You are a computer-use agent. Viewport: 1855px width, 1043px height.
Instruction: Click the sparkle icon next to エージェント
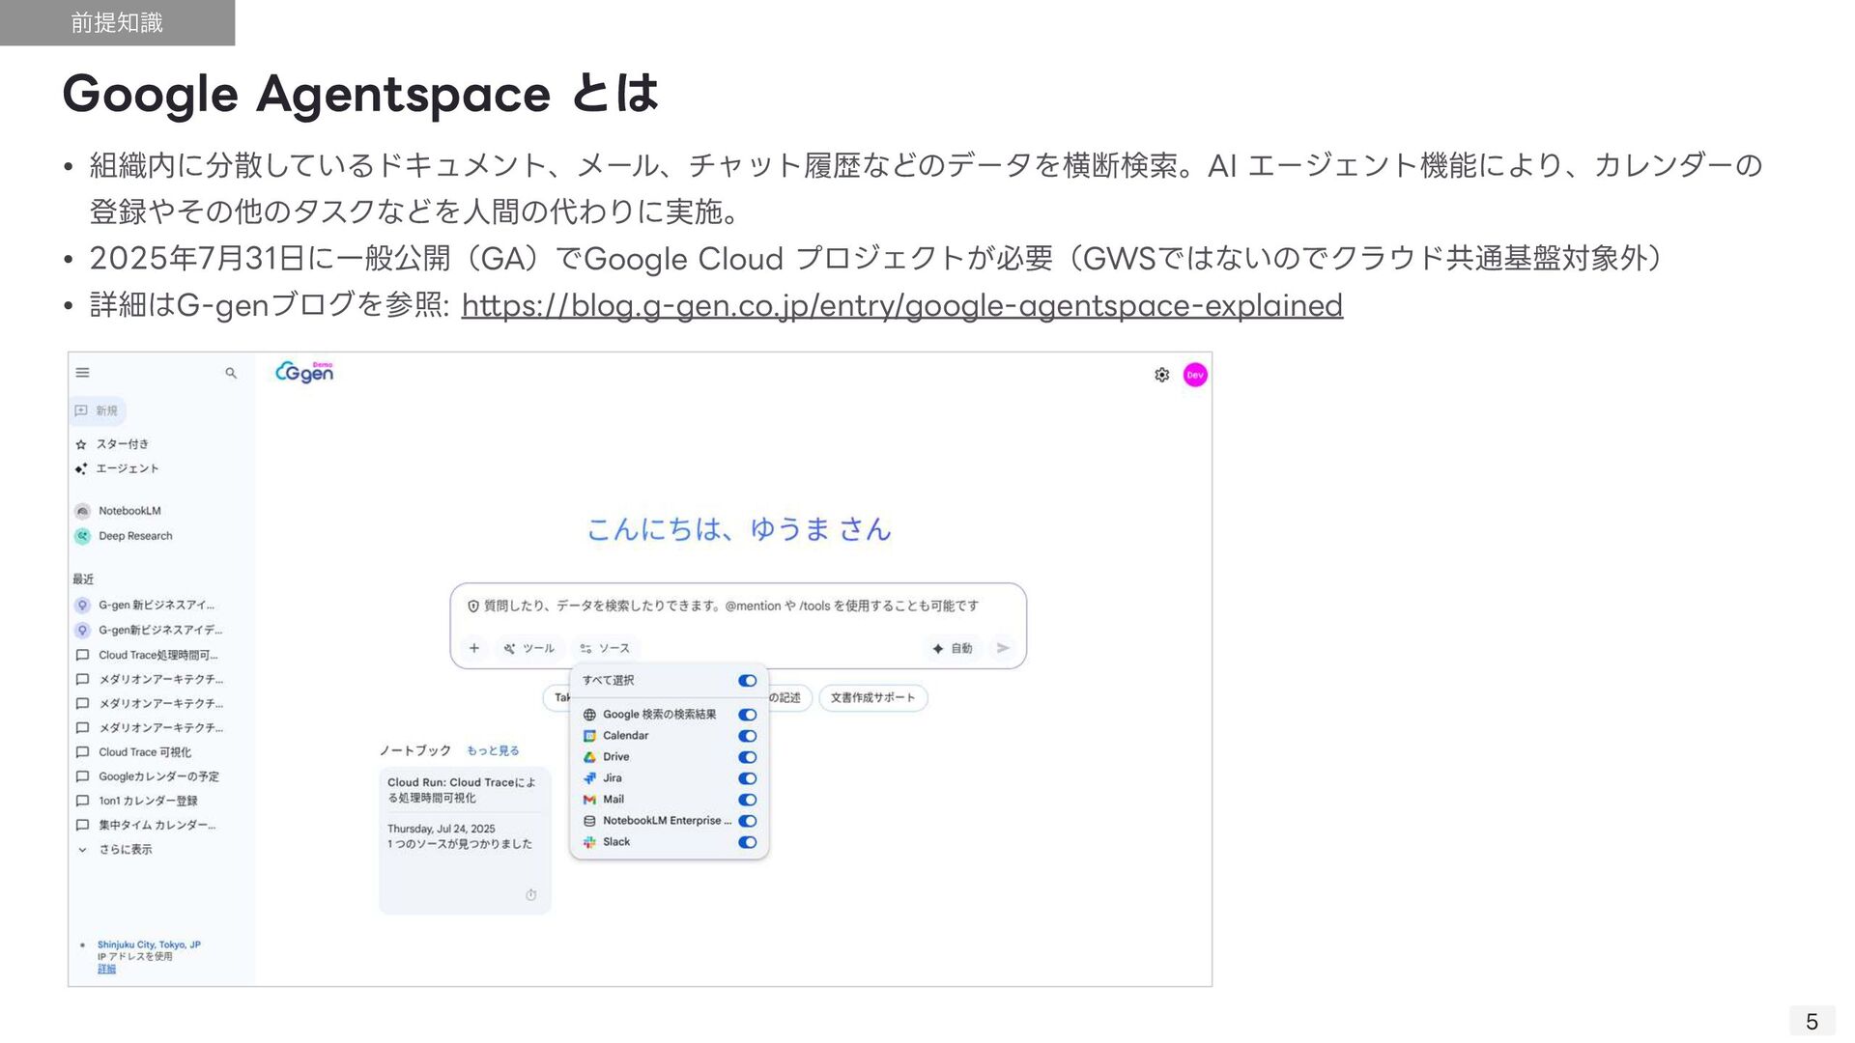81,468
